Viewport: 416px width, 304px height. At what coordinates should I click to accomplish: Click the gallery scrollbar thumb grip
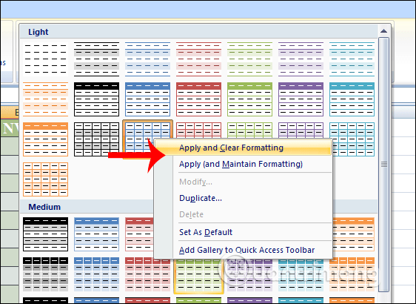click(384, 164)
